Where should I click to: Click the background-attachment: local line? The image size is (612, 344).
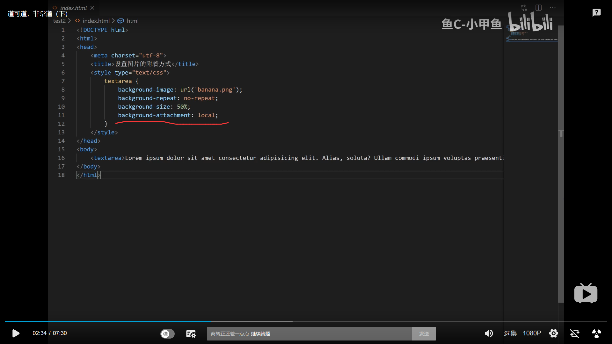(x=168, y=115)
